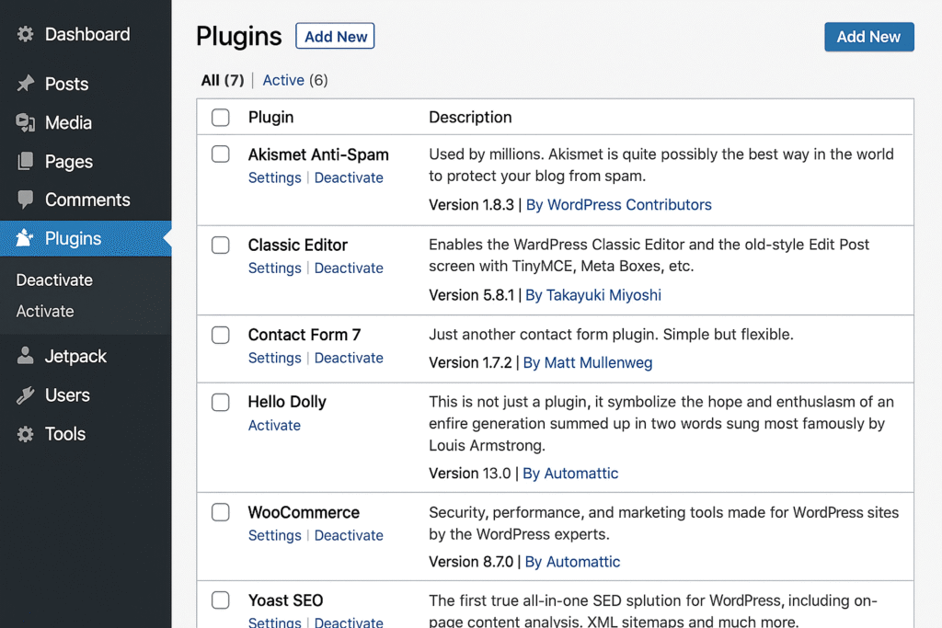
Task: Check the WooCommerce checkbox
Action: tap(220, 512)
